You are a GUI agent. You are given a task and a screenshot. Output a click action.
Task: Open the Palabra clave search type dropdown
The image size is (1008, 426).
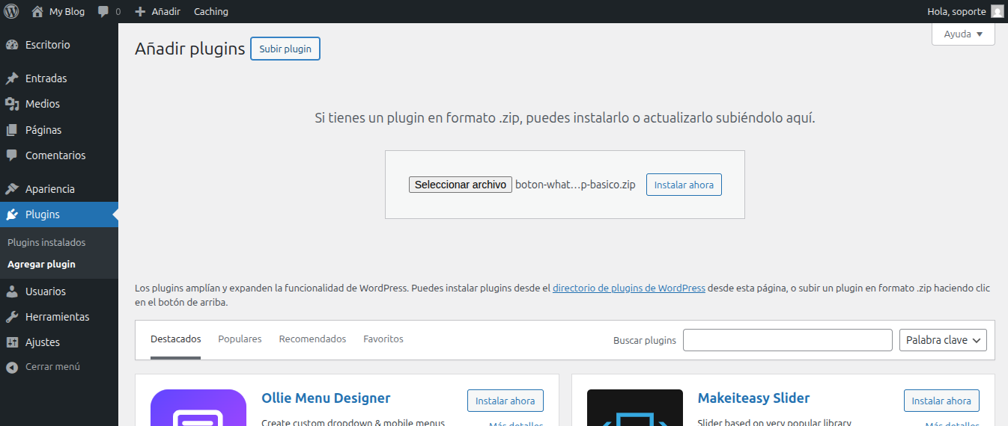click(x=943, y=340)
